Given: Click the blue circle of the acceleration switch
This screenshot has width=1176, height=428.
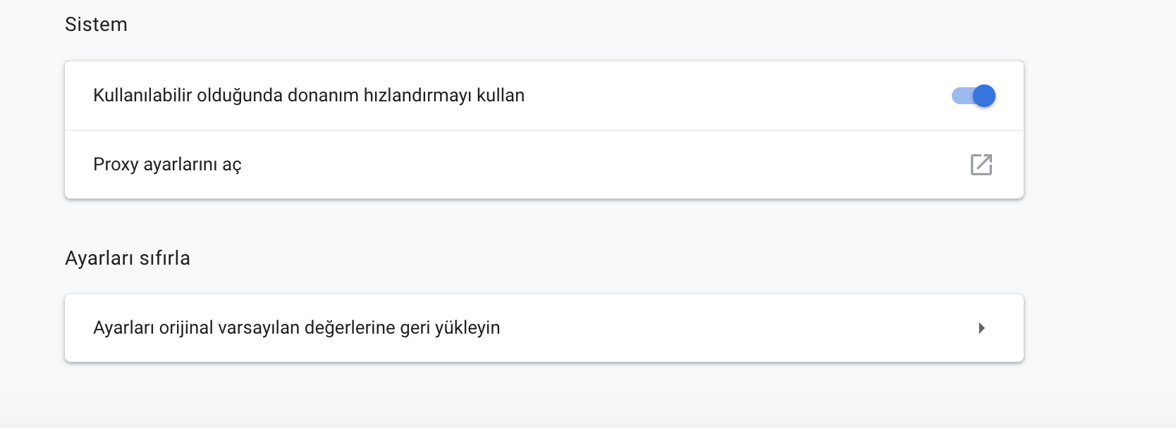Looking at the screenshot, I should pos(984,95).
